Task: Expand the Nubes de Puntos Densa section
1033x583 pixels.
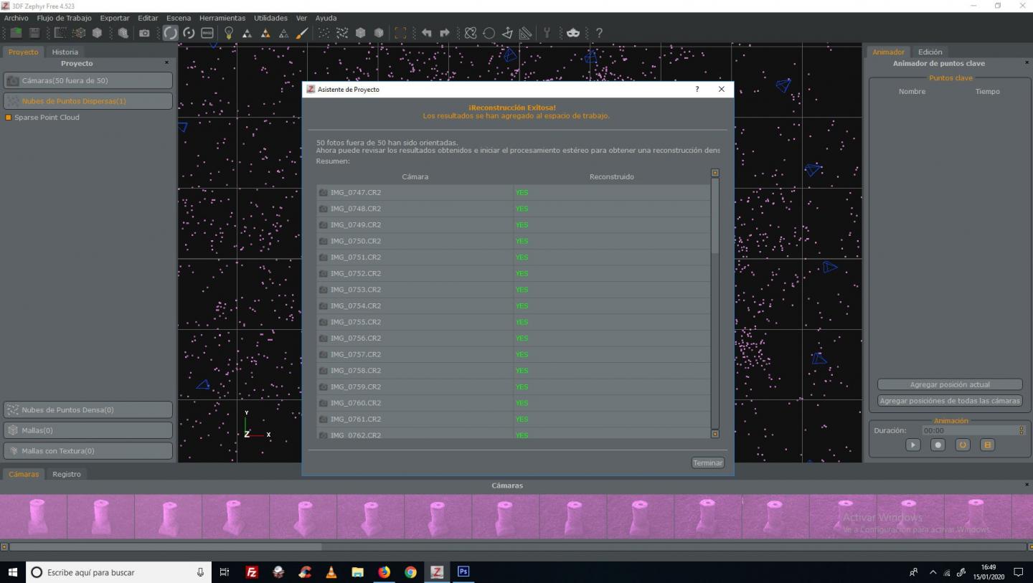Action: click(88, 410)
